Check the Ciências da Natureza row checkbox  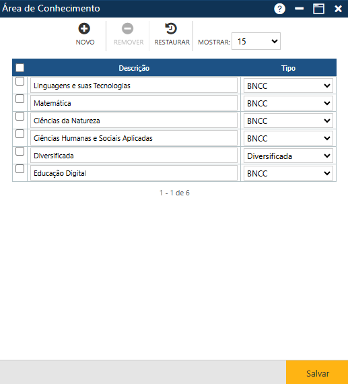20,117
